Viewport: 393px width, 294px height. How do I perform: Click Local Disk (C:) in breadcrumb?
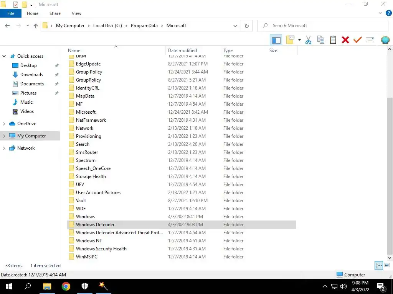point(107,26)
